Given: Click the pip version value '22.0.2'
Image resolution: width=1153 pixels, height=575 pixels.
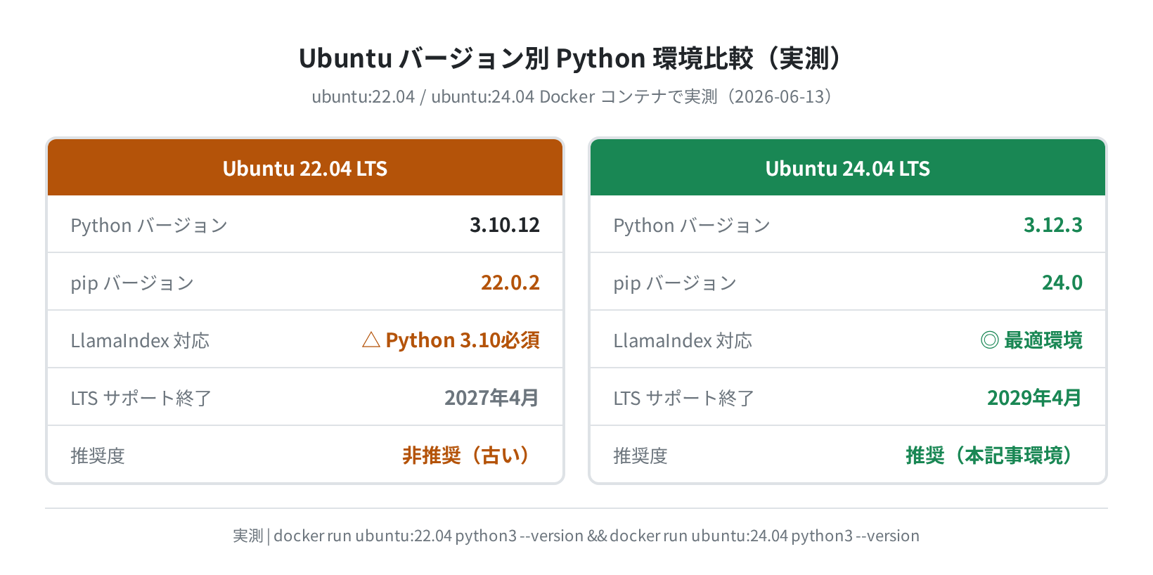Looking at the screenshot, I should (x=510, y=283).
